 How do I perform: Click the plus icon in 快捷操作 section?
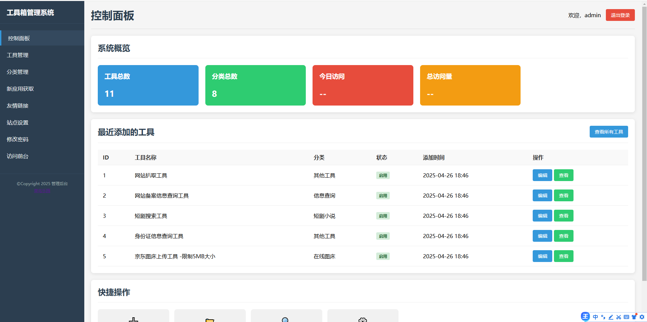(133, 320)
